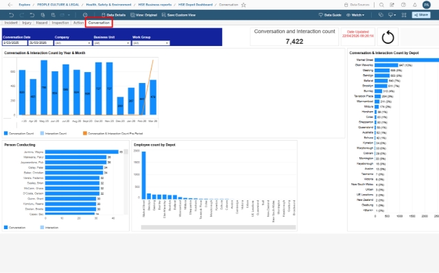This screenshot has height=273, width=439.
Task: Open the Work Group filter dropdown
Action: pyautogui.click(x=151, y=43)
